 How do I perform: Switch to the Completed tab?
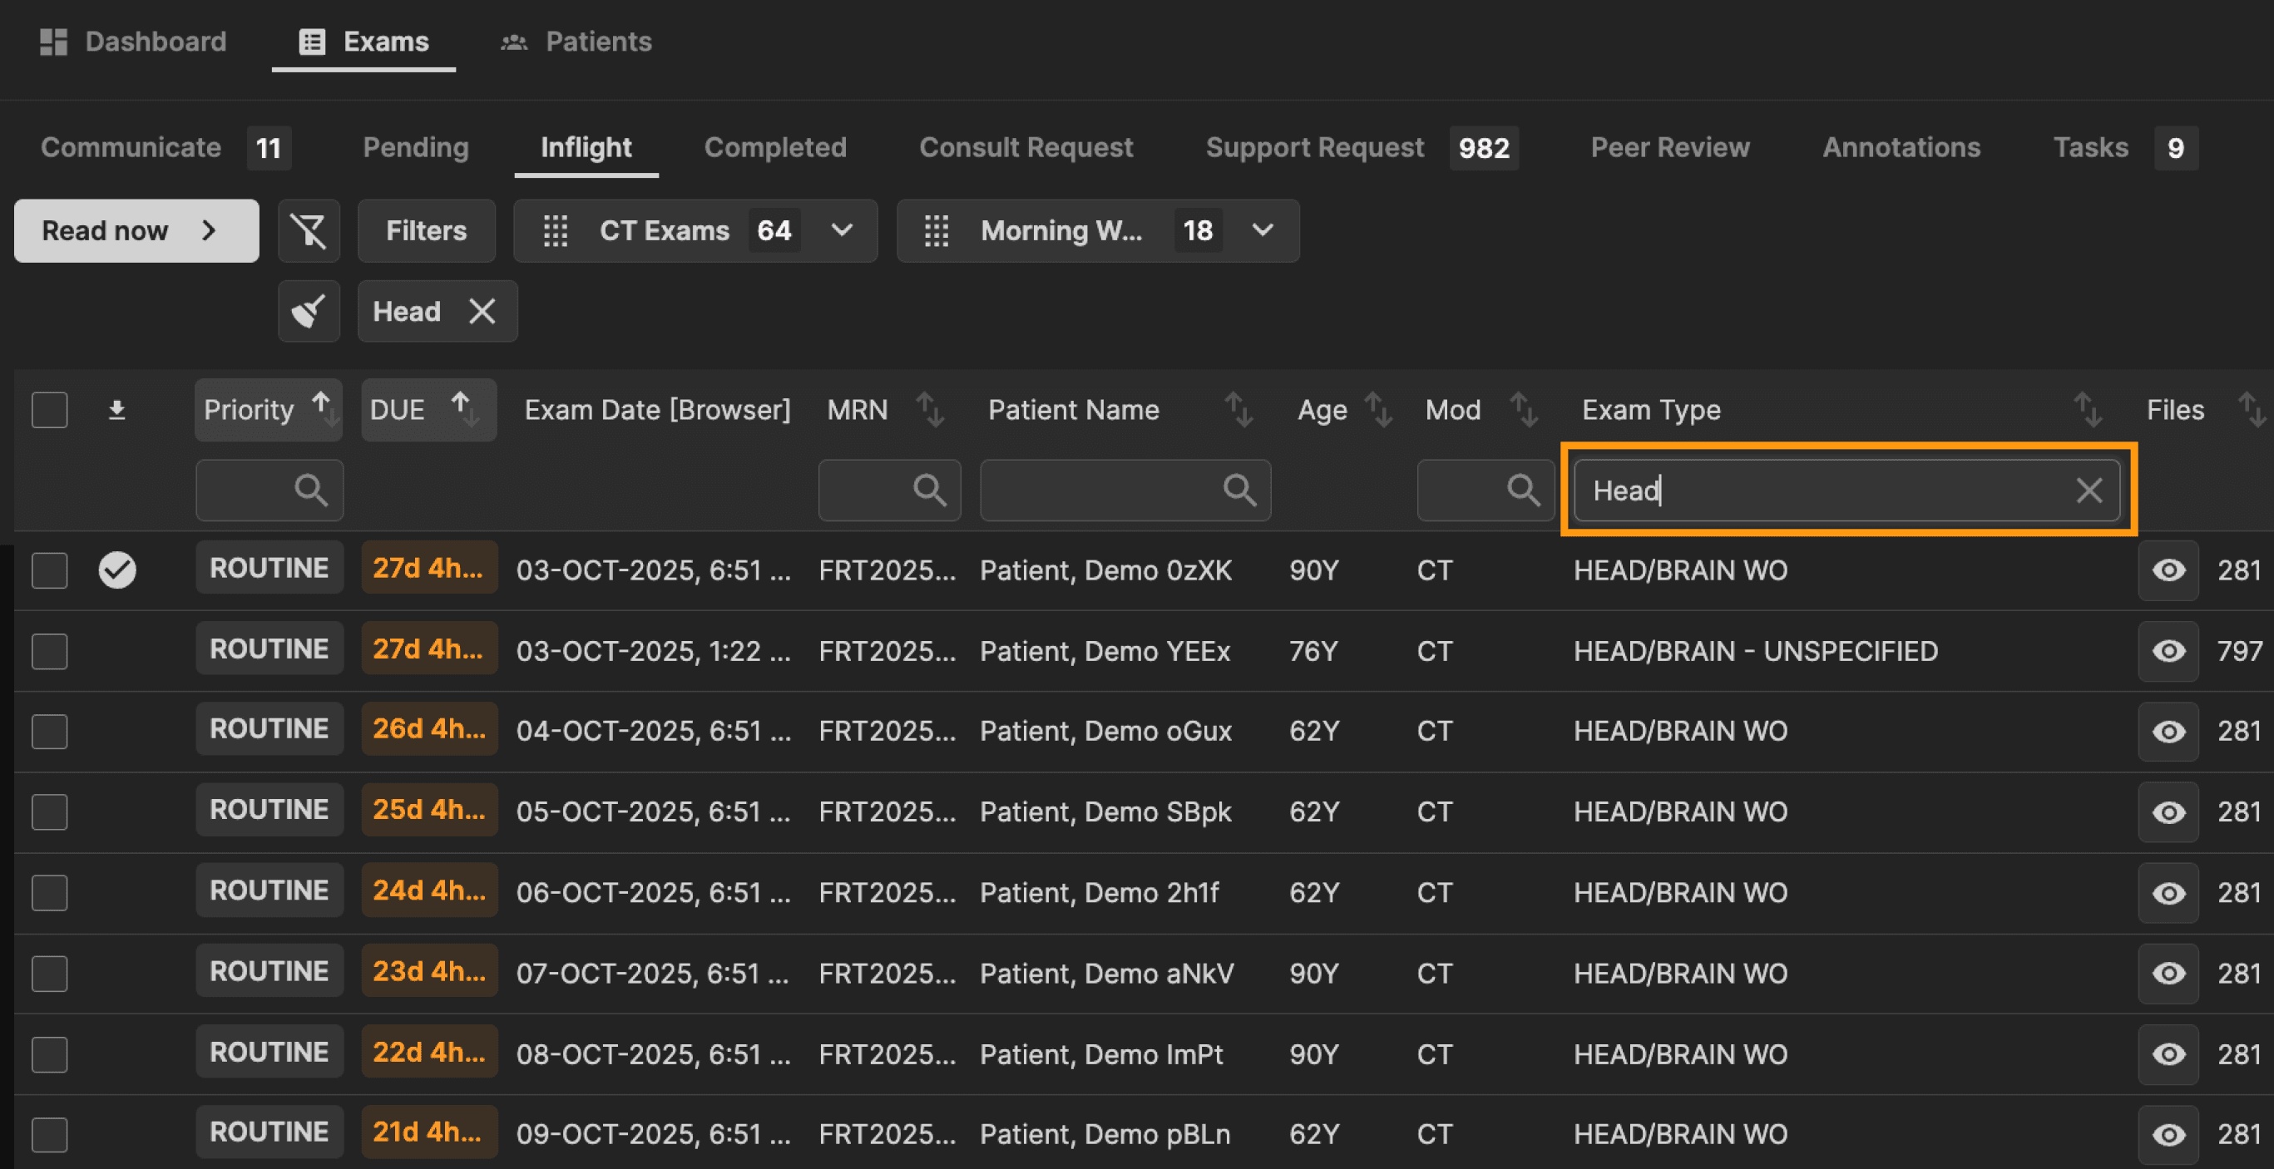(774, 147)
